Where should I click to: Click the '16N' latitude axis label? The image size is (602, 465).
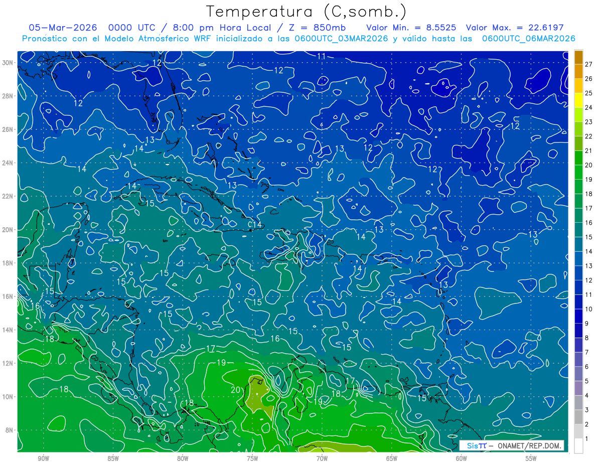[x=8, y=296]
